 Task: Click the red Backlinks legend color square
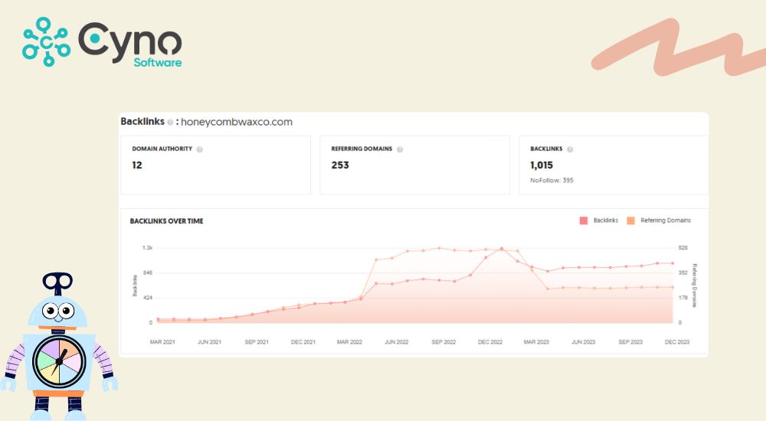coord(584,220)
